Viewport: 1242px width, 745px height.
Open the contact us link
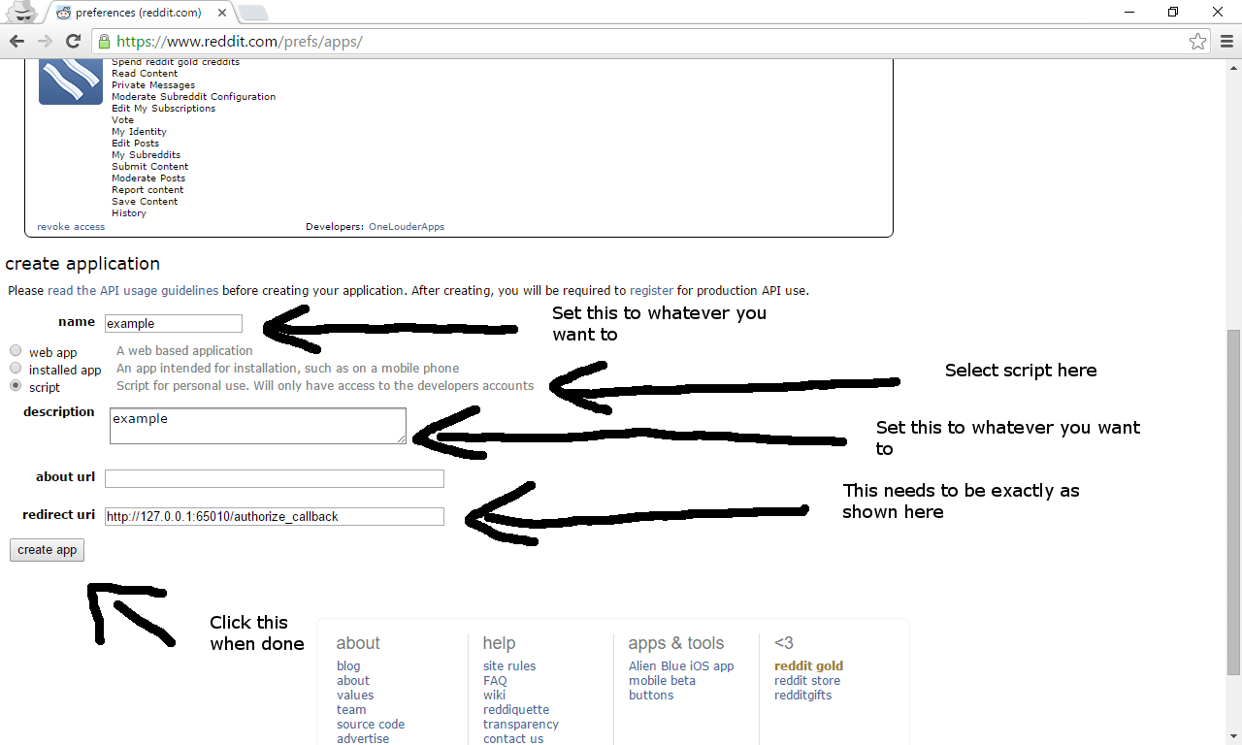[x=513, y=739]
